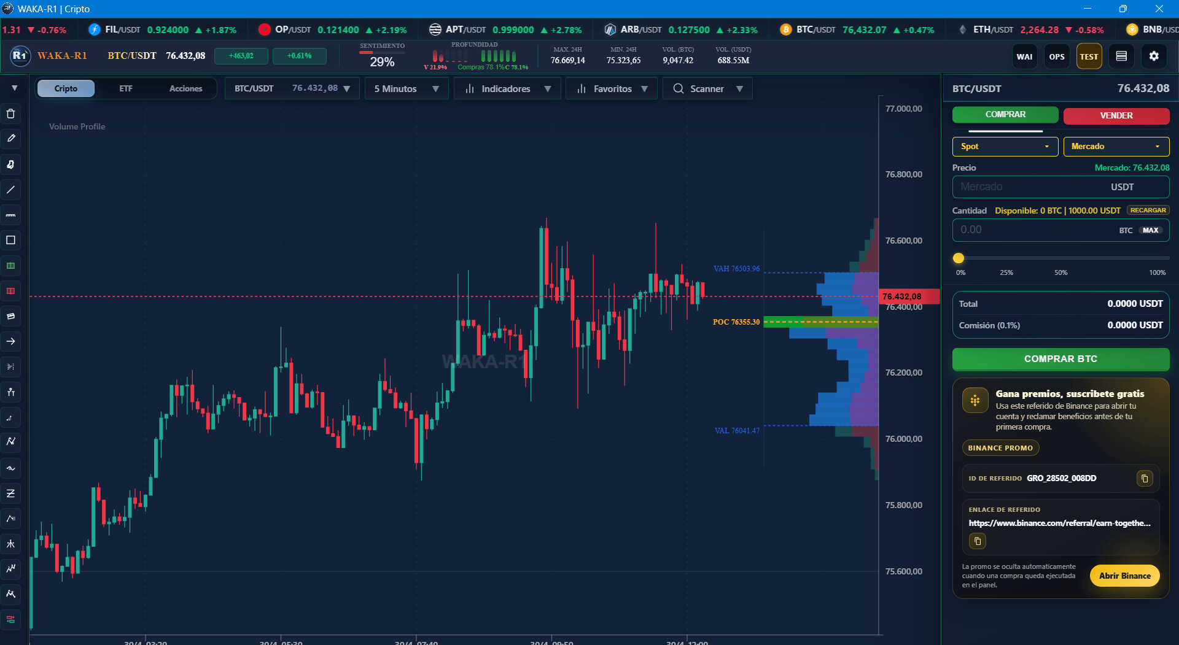Open the Spot account type dropdown
1179x645 pixels.
1005,146
